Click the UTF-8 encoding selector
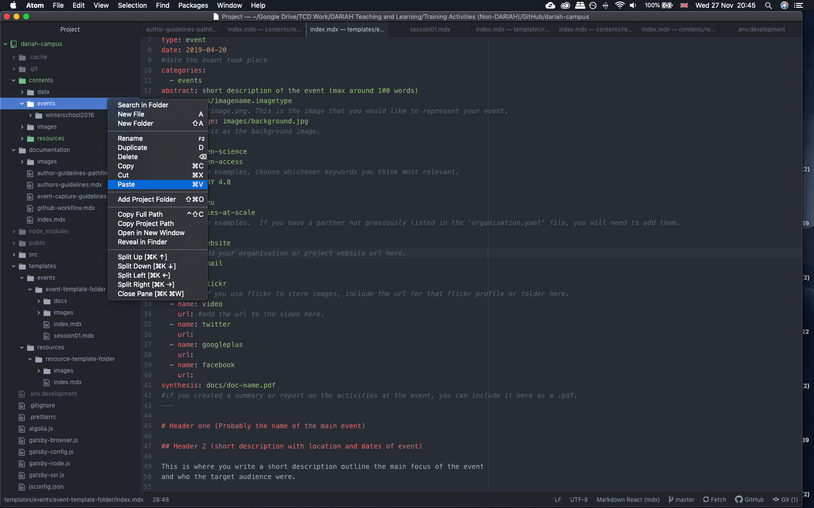814x508 pixels. point(579,500)
